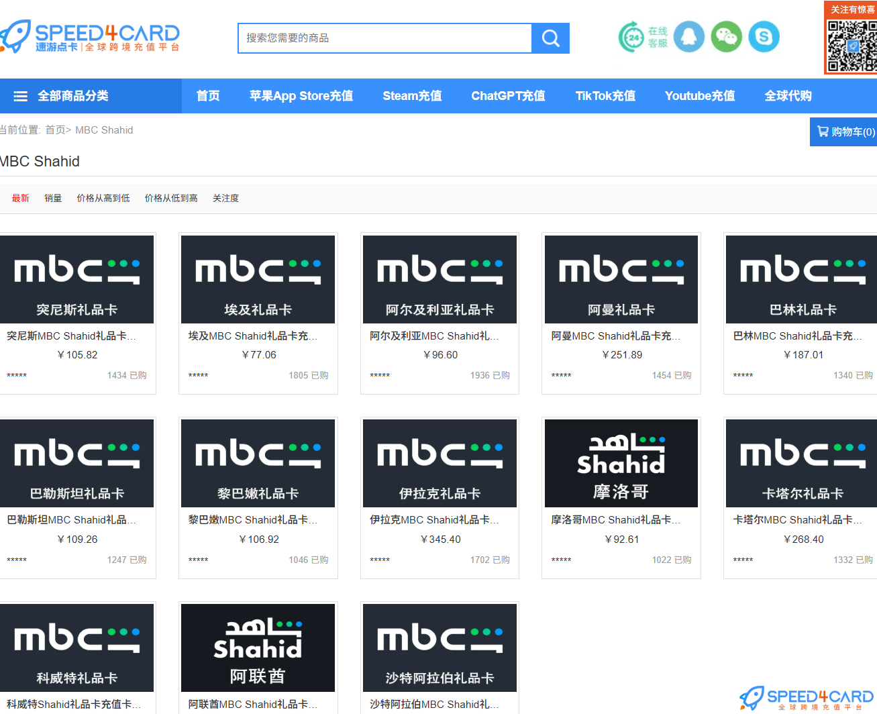The image size is (877, 714).
Task: Click 沙特阿拉伯MBC Shahid title link
Action: [435, 705]
